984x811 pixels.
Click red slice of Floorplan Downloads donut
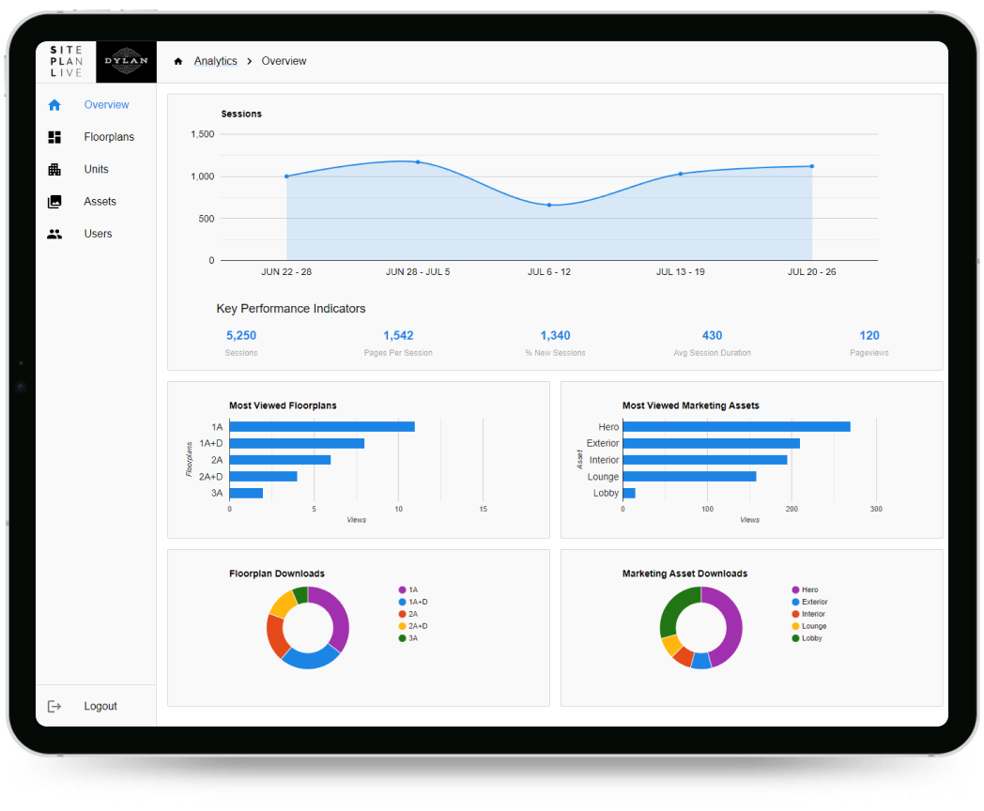point(275,636)
